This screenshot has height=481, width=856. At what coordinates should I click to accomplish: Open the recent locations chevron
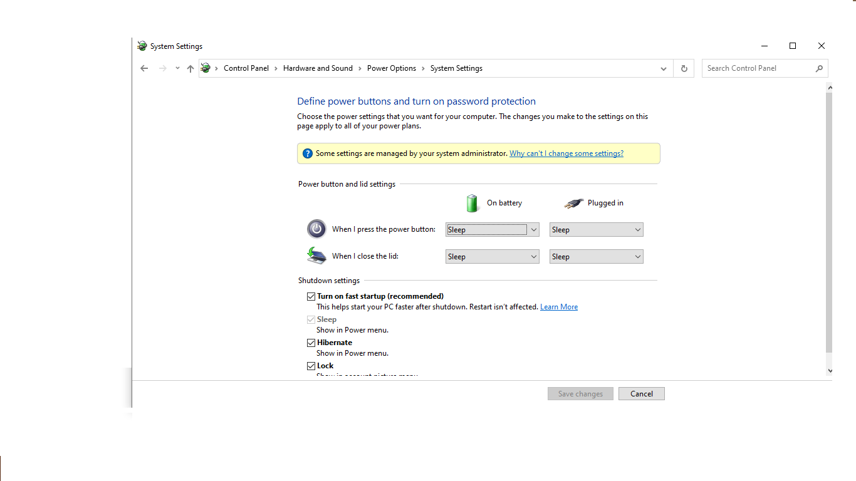point(177,68)
